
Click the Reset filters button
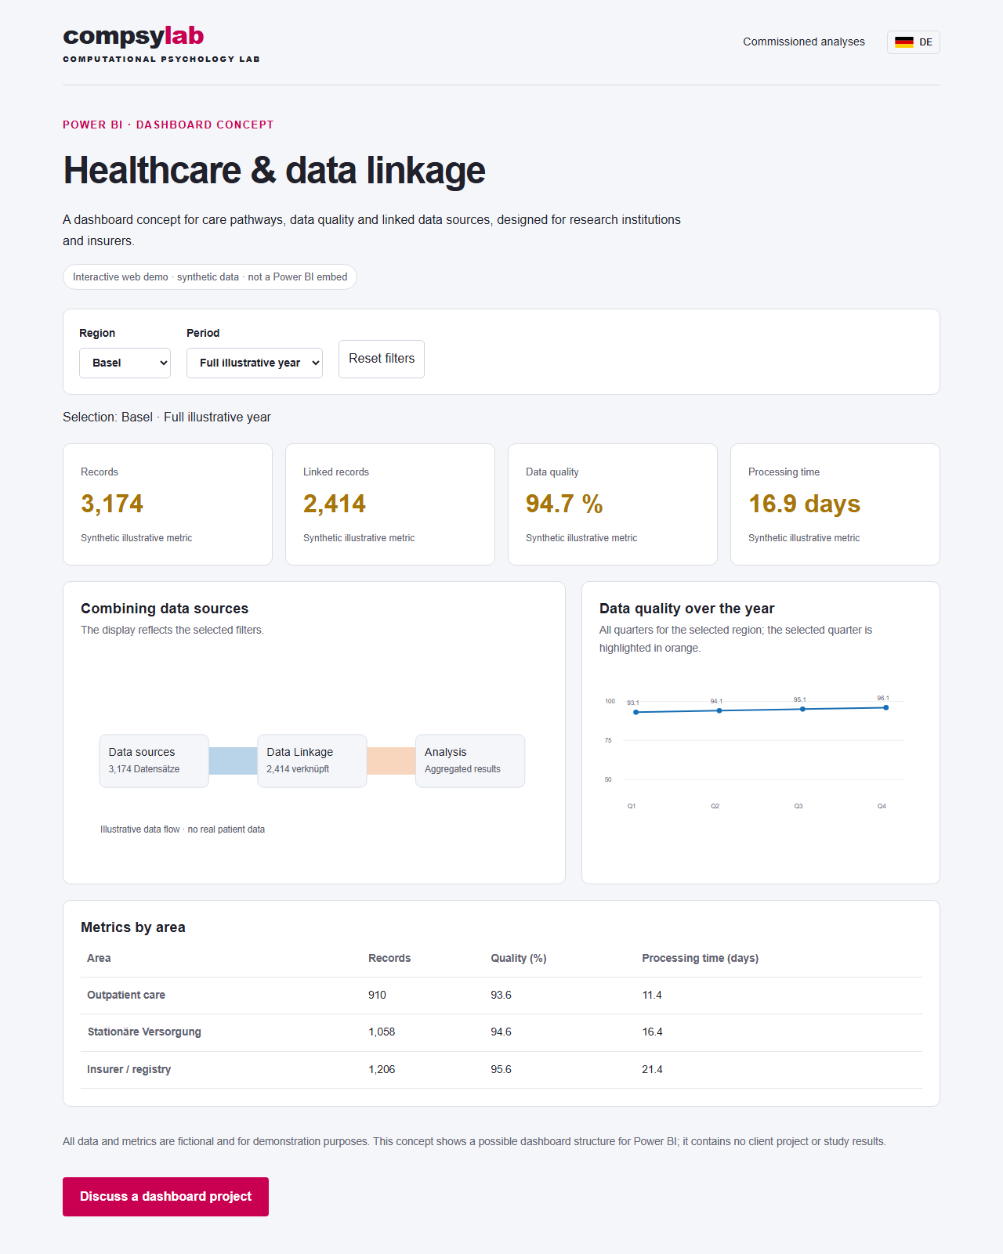[x=382, y=359]
